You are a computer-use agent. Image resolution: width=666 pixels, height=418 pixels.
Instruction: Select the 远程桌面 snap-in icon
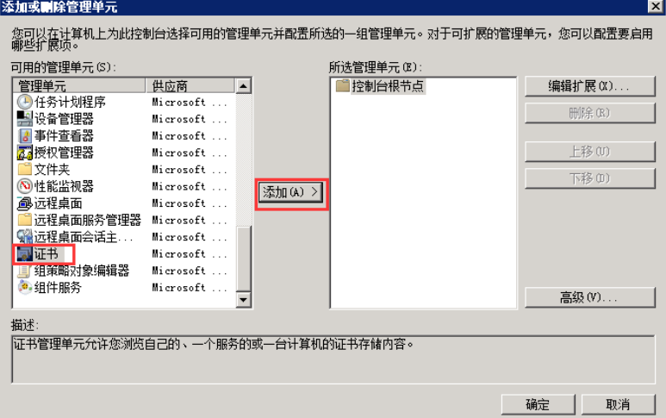pyautogui.click(x=25, y=203)
